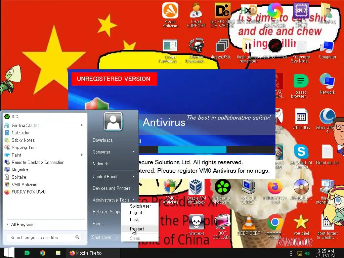
Task: Open the njrat.exe skull desktop icon
Action: coord(196,225)
